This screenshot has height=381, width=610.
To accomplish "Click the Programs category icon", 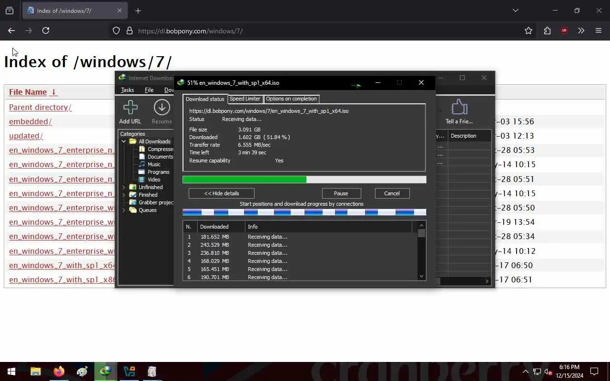I will pos(142,172).
